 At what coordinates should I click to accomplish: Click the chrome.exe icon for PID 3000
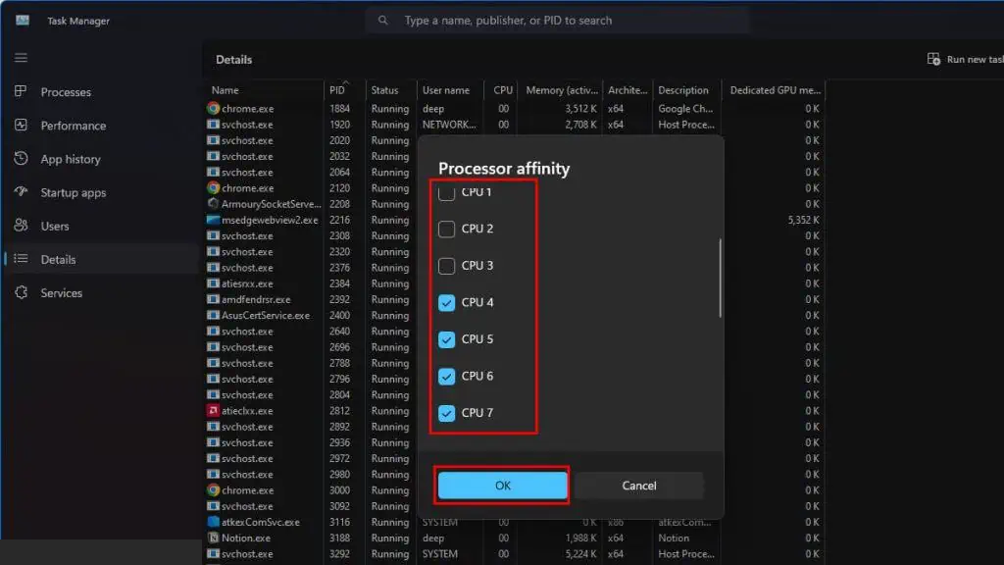pos(213,490)
